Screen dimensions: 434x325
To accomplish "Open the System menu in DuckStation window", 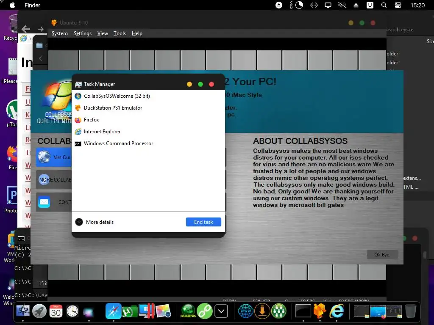I will [x=59, y=33].
